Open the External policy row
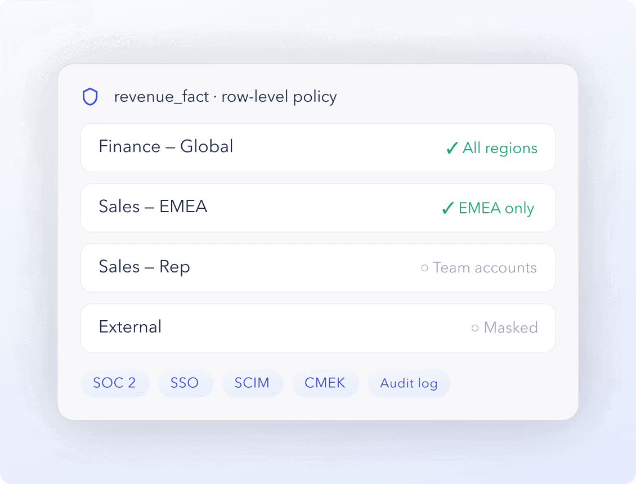 click(318, 328)
